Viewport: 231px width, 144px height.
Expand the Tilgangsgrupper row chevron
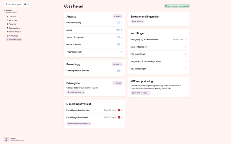point(122,52)
